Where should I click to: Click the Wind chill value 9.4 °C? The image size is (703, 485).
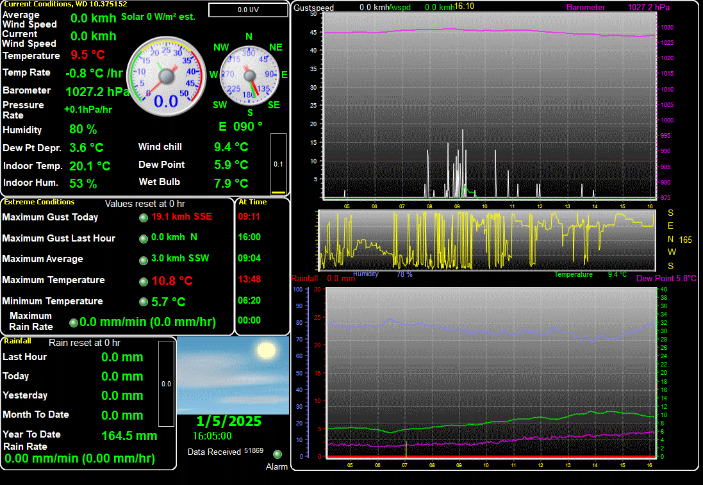(x=231, y=147)
